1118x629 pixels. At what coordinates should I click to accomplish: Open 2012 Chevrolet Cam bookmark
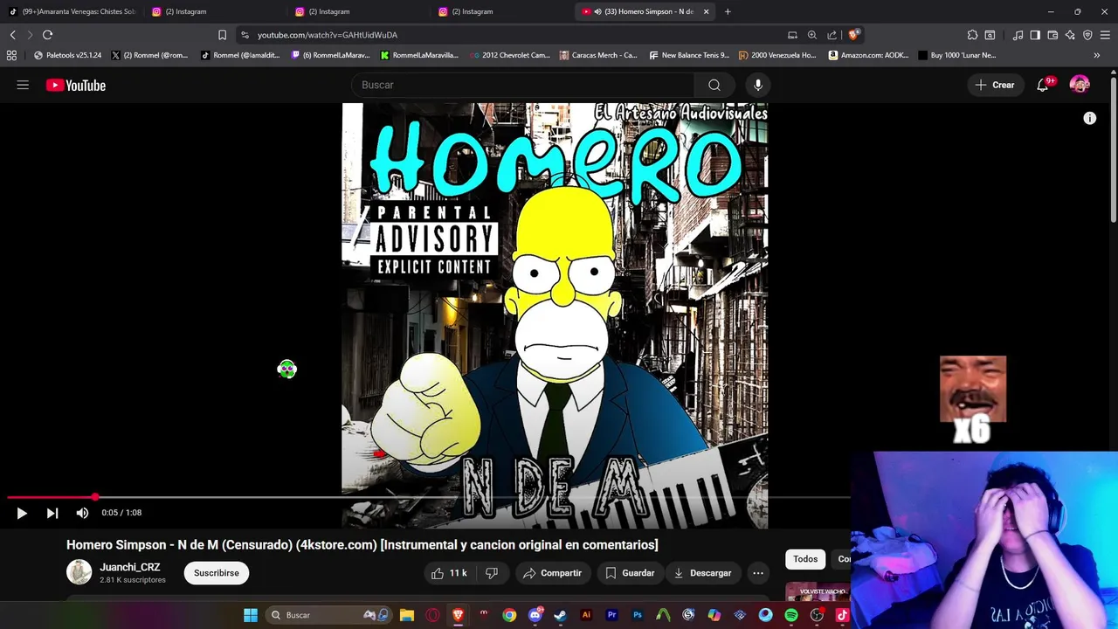510,55
